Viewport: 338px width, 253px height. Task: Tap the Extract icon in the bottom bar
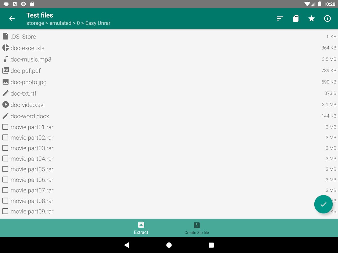pyautogui.click(x=141, y=225)
